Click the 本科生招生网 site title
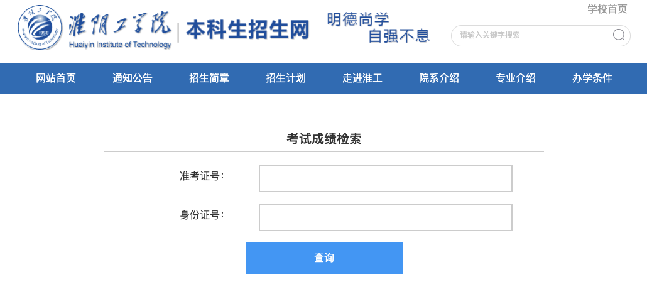The image size is (647, 299). 247,30
